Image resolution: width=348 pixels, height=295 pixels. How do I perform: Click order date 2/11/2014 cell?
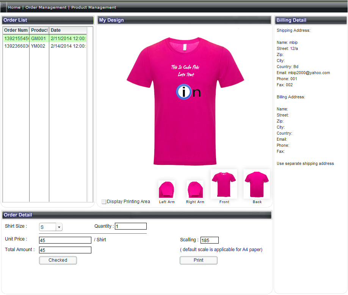68,38
